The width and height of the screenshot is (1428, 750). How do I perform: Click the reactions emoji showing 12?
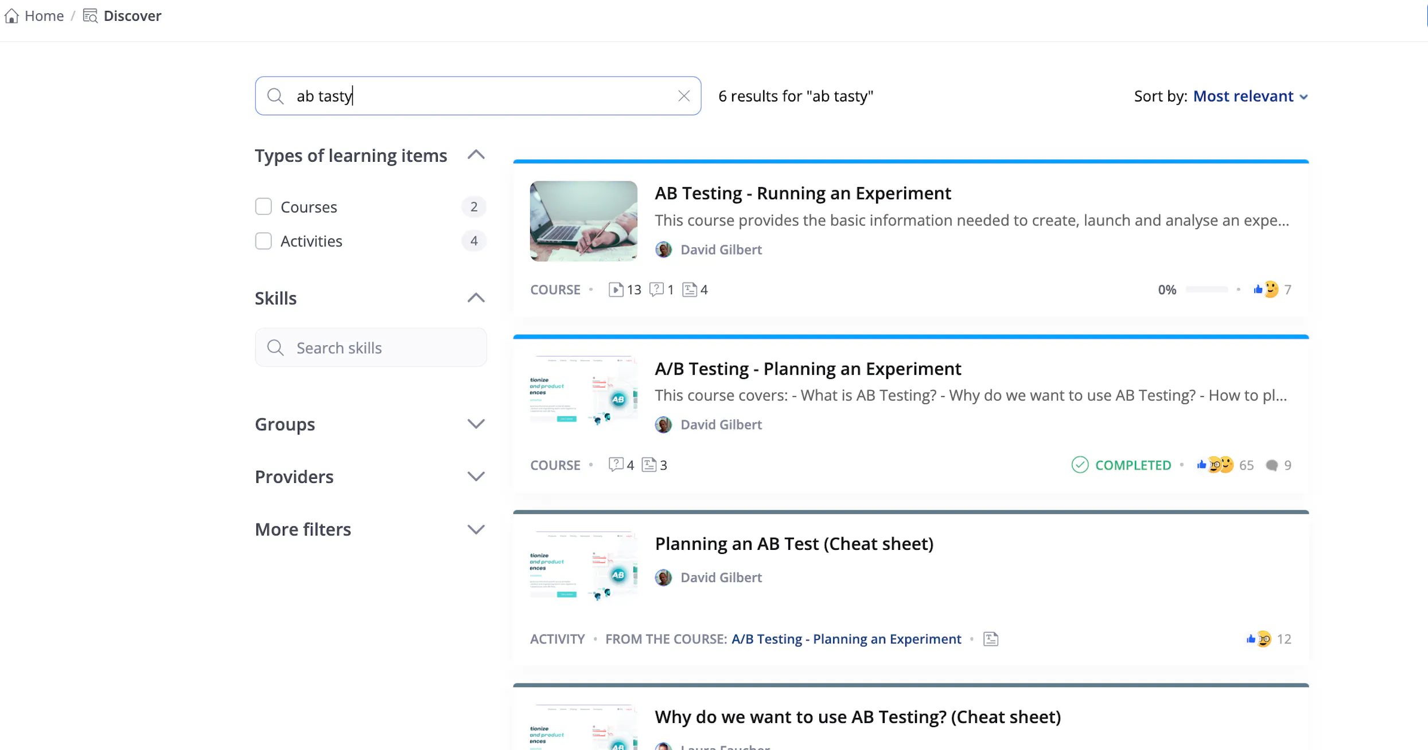tap(1259, 639)
